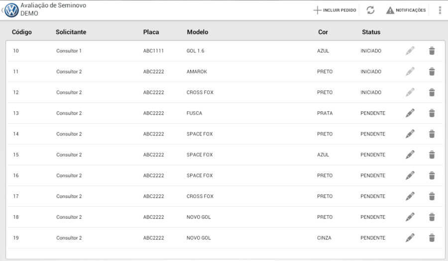This screenshot has width=448, height=261.
Task: Edit order 13 Fusca with pencil
Action: click(x=410, y=113)
